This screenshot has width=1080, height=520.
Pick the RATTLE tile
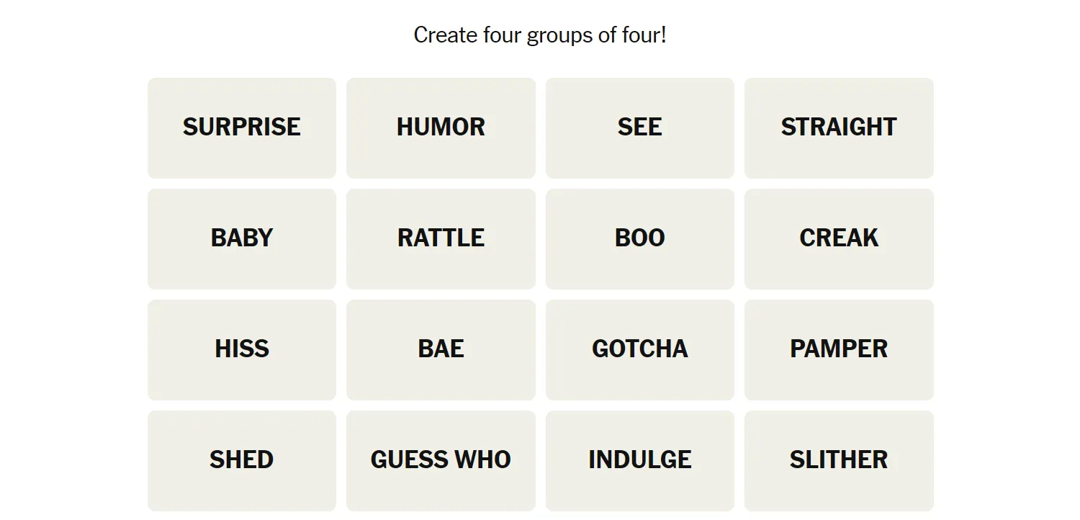[x=441, y=239]
